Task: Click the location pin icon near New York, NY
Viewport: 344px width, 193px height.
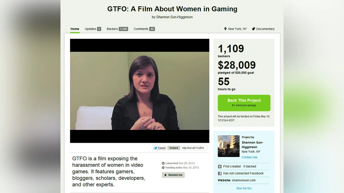Action: click(x=225, y=29)
